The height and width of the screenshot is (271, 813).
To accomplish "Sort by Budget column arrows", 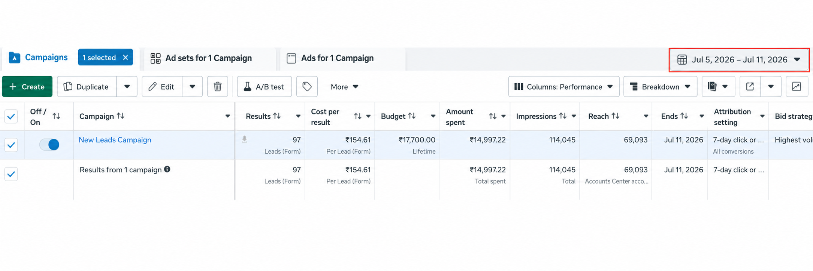I will pos(412,116).
